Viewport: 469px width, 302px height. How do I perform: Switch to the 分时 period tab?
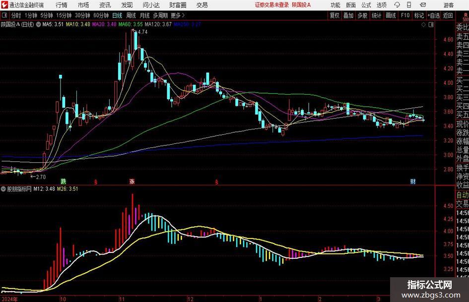click(16, 15)
